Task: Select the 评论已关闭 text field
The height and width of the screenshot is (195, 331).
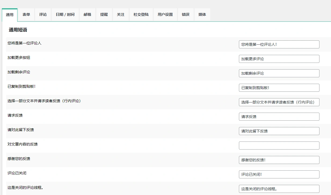Action: (x=279, y=174)
